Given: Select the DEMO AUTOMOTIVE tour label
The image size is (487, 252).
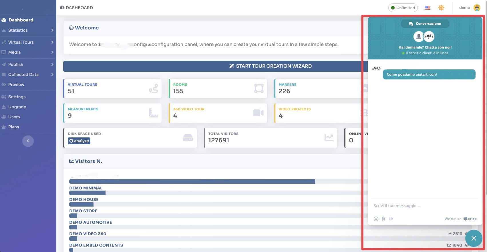Looking at the screenshot, I should point(90,222).
